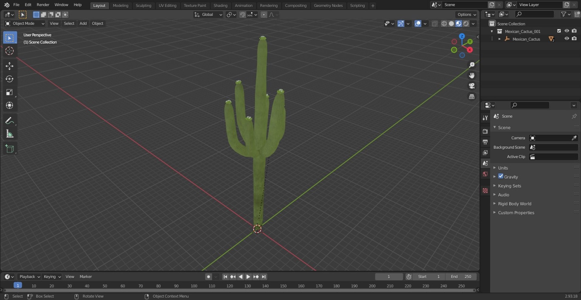Screen dimensions: 581x300
Task: Play the animation forward
Action: pyautogui.click(x=248, y=277)
